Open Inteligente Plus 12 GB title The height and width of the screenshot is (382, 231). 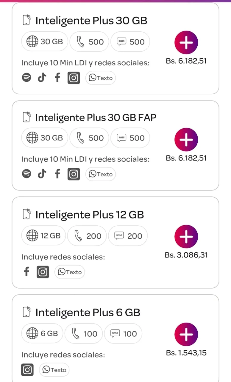coord(89,215)
